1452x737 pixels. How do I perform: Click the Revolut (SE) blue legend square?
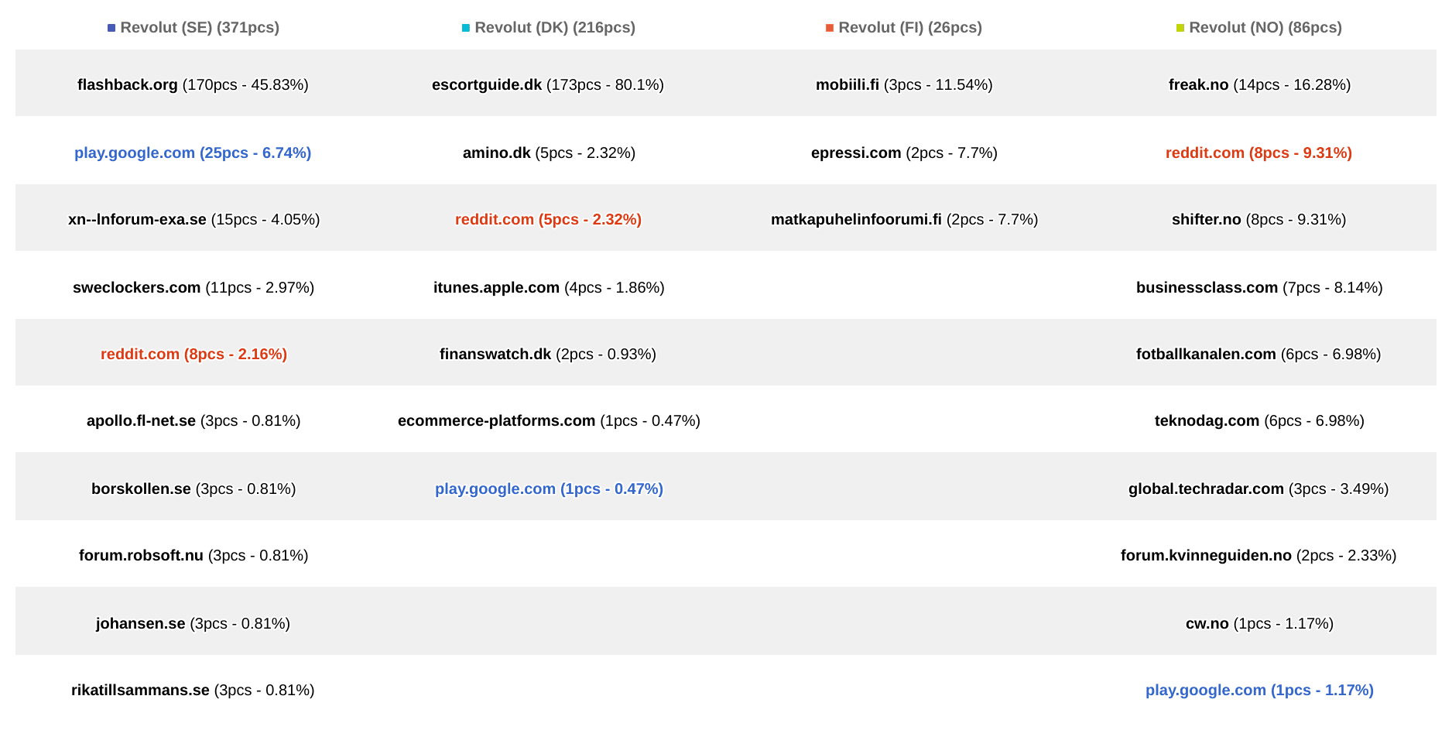[111, 28]
